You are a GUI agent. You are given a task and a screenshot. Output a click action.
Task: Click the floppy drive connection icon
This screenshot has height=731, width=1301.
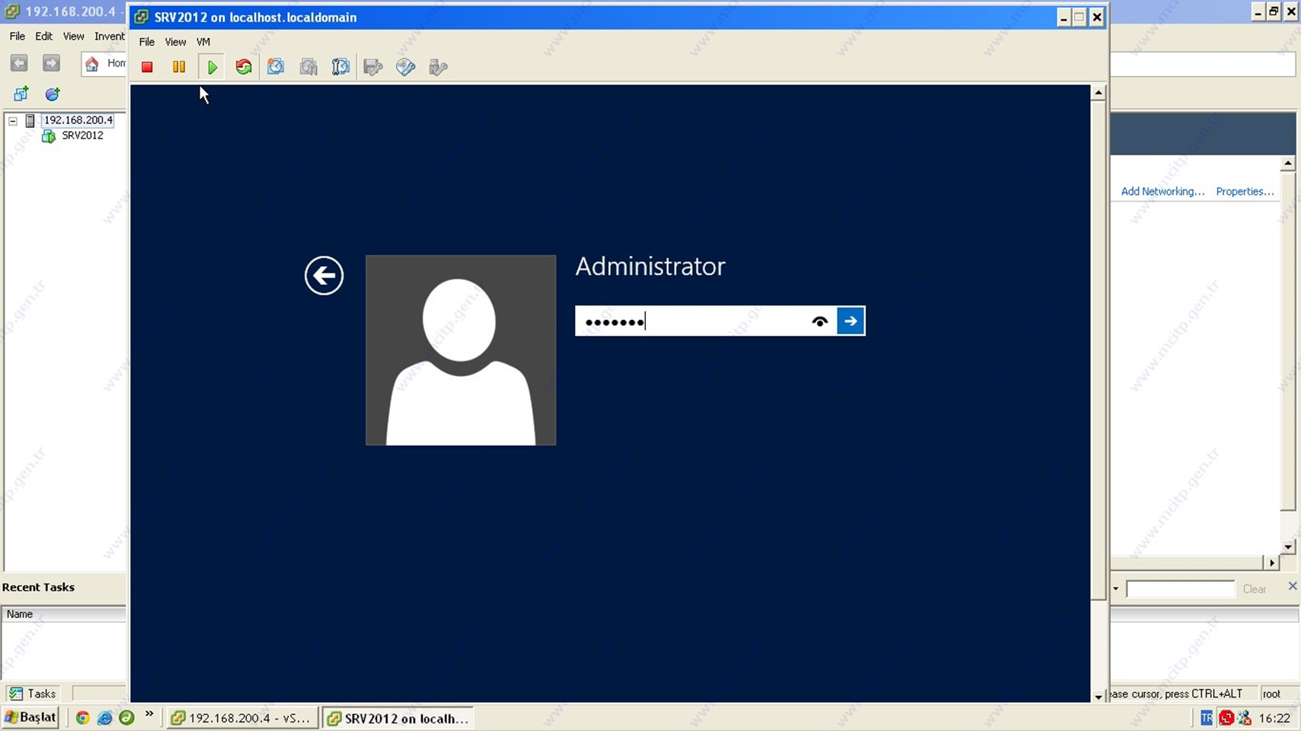[x=373, y=67]
